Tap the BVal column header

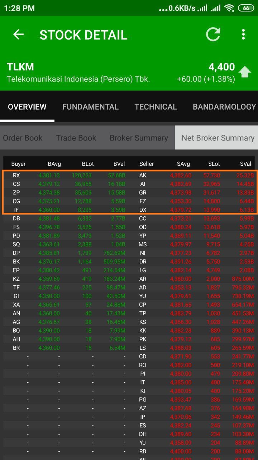[x=119, y=164]
